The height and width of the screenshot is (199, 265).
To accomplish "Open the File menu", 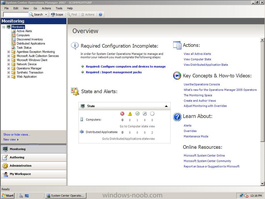I will coord(6,8).
